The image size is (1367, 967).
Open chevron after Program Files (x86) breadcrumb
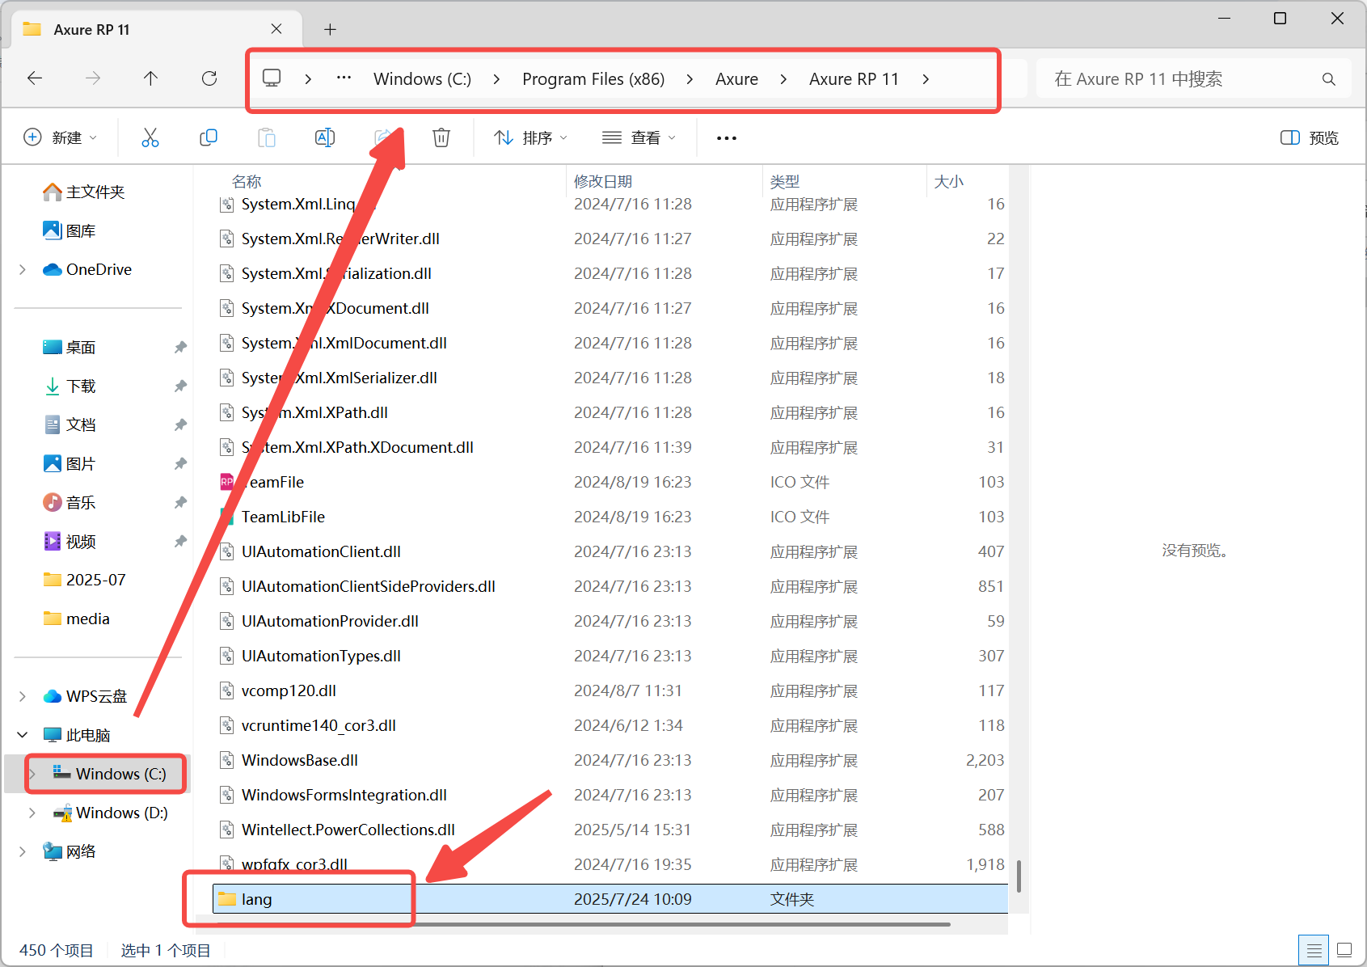690,79
